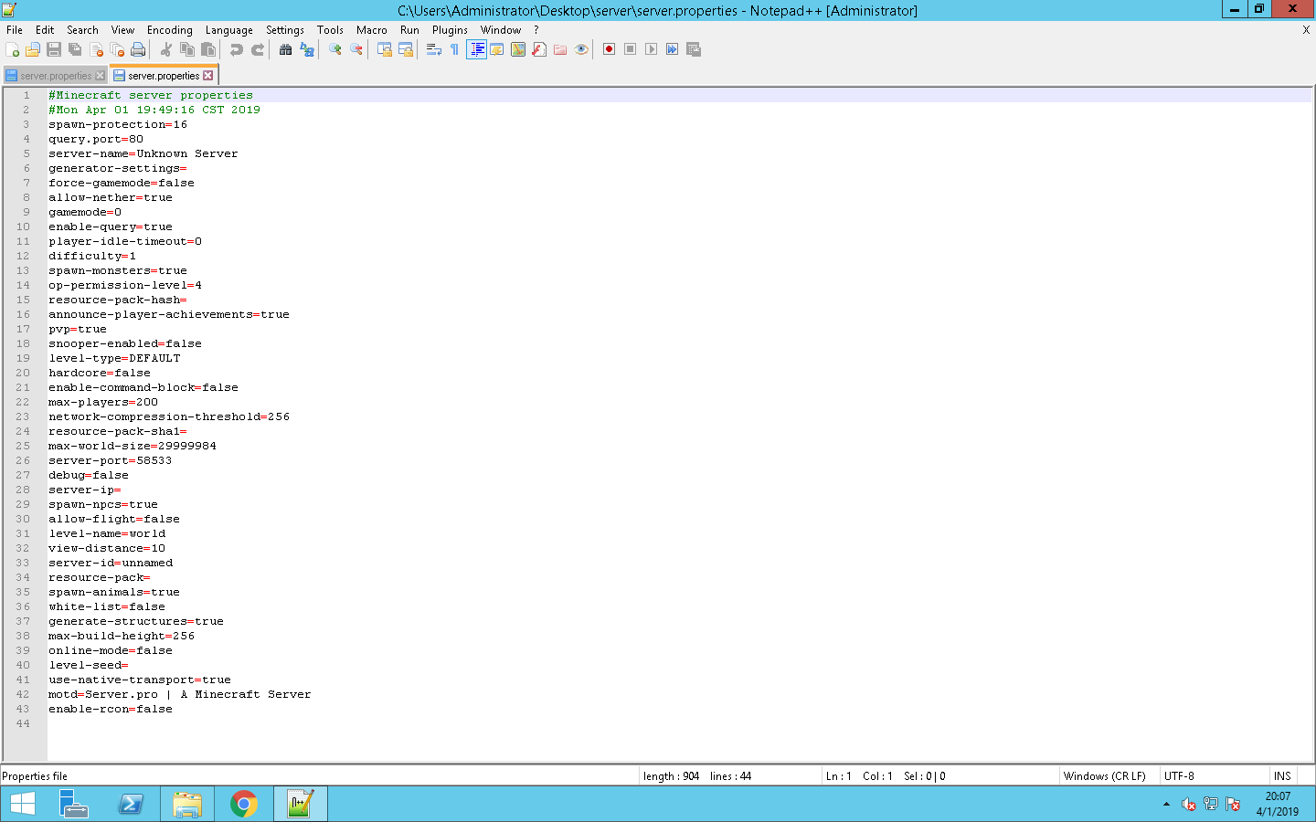Click line 'max-players=200'
The width and height of the screenshot is (1316, 822).
point(103,402)
